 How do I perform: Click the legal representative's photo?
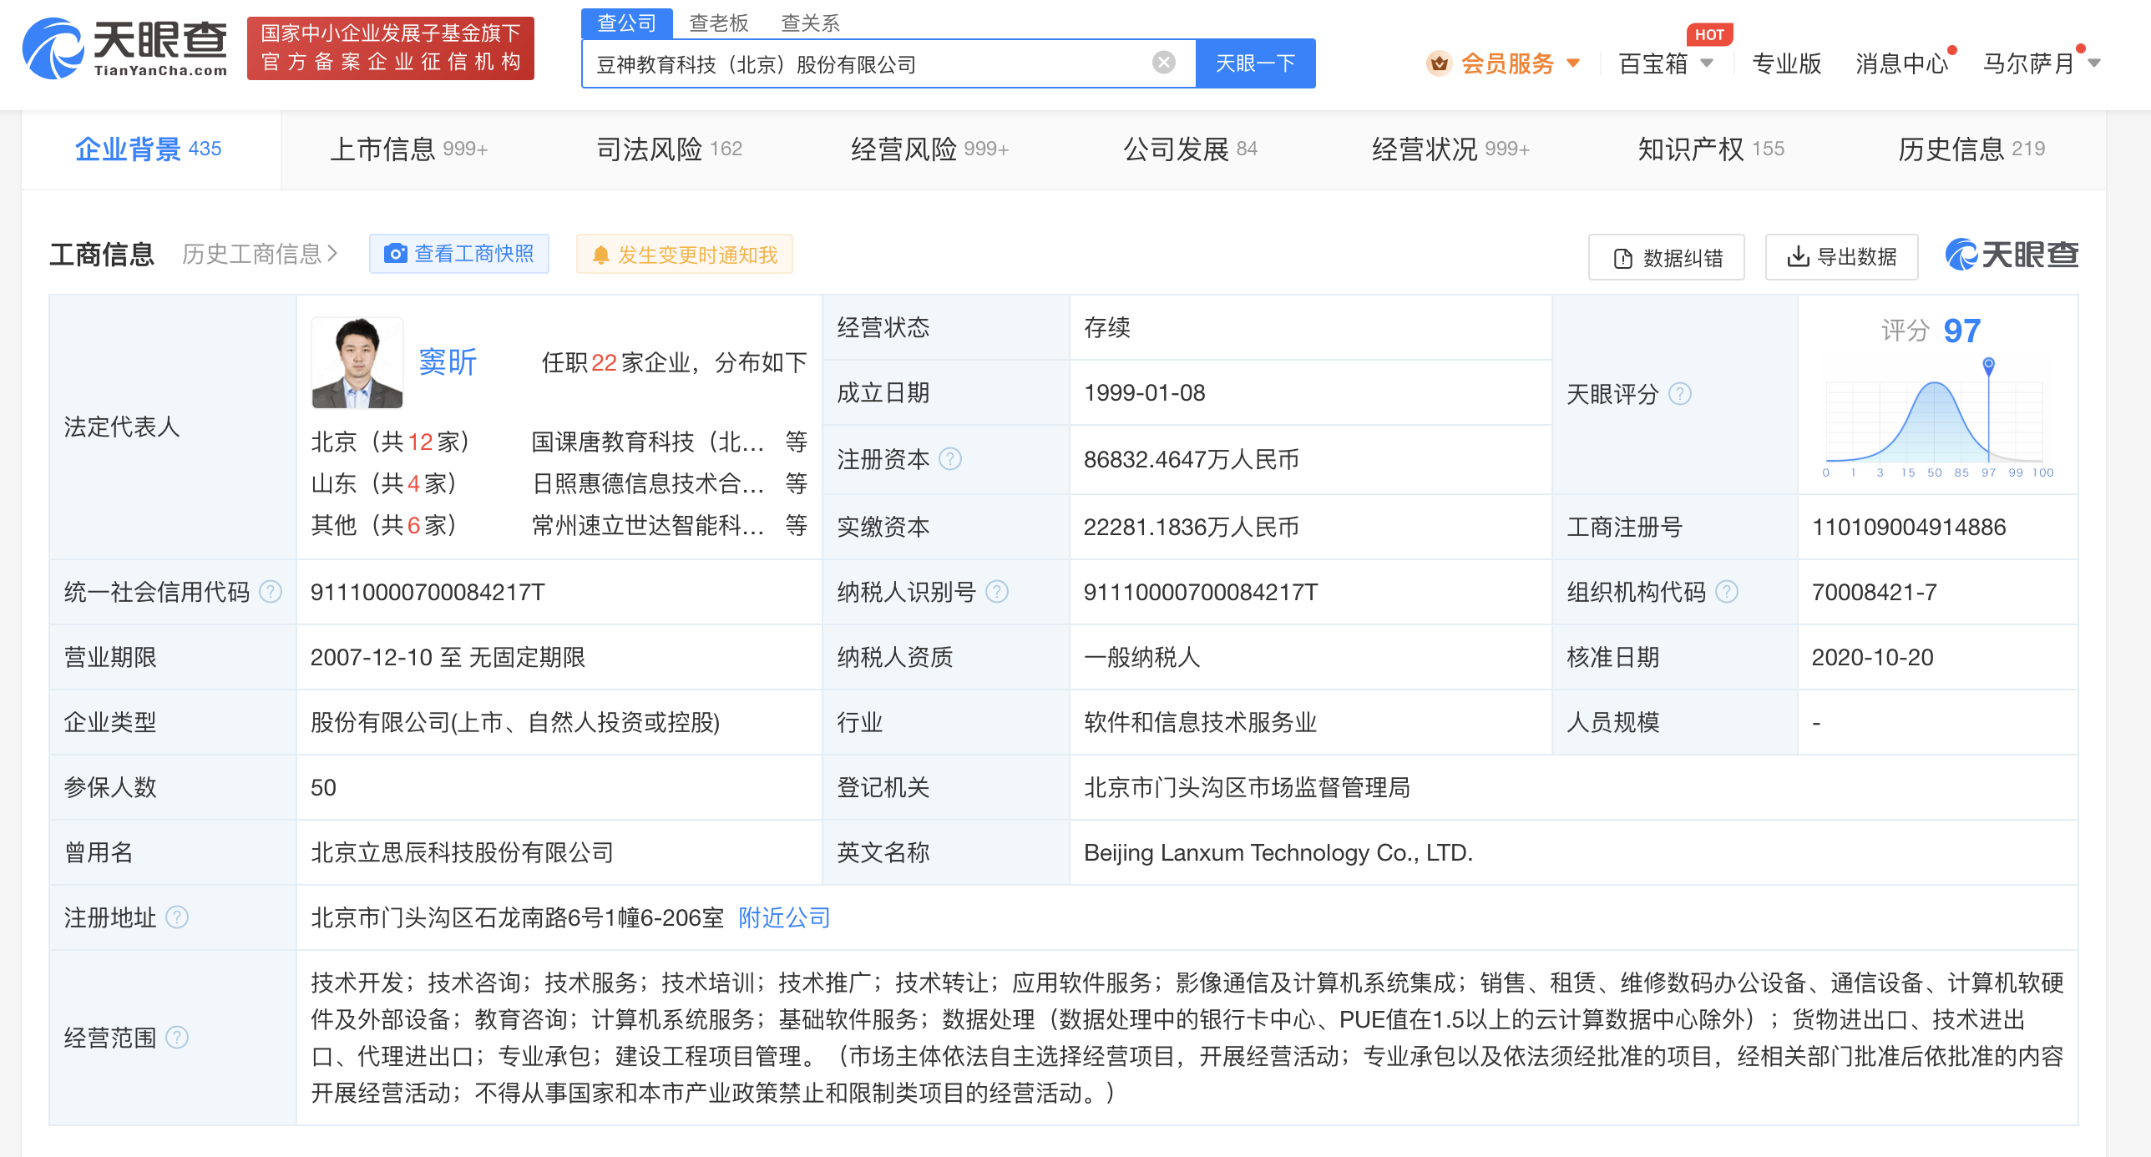coord(357,362)
